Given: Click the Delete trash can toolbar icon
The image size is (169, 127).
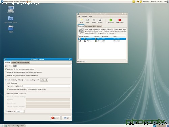Looking at the screenshot, I should pyautogui.click(x=100, y=20).
